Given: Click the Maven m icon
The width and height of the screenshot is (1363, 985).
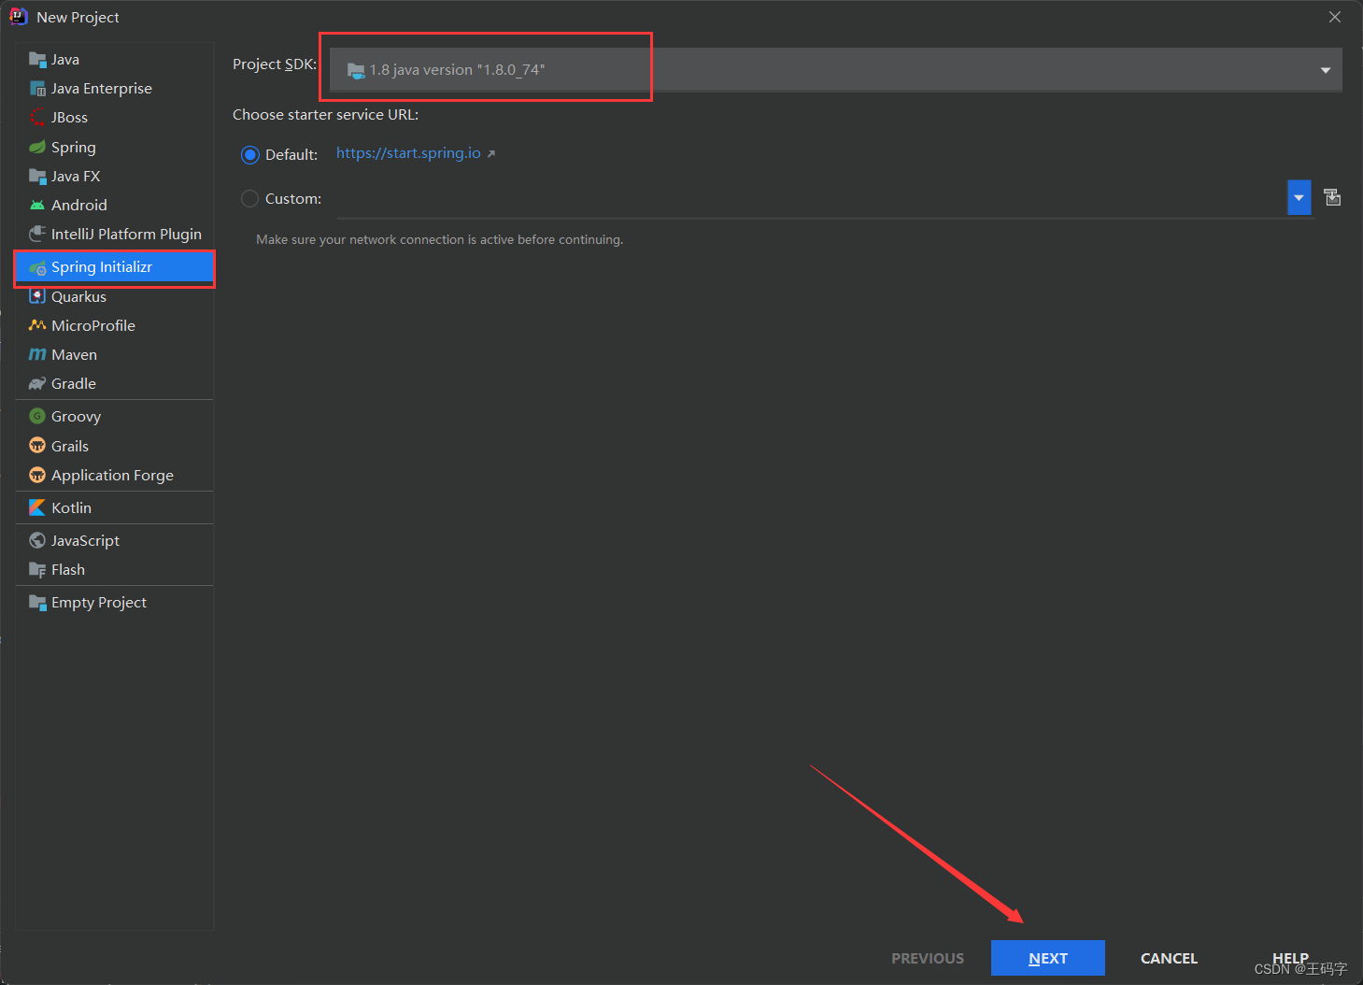Looking at the screenshot, I should [37, 354].
